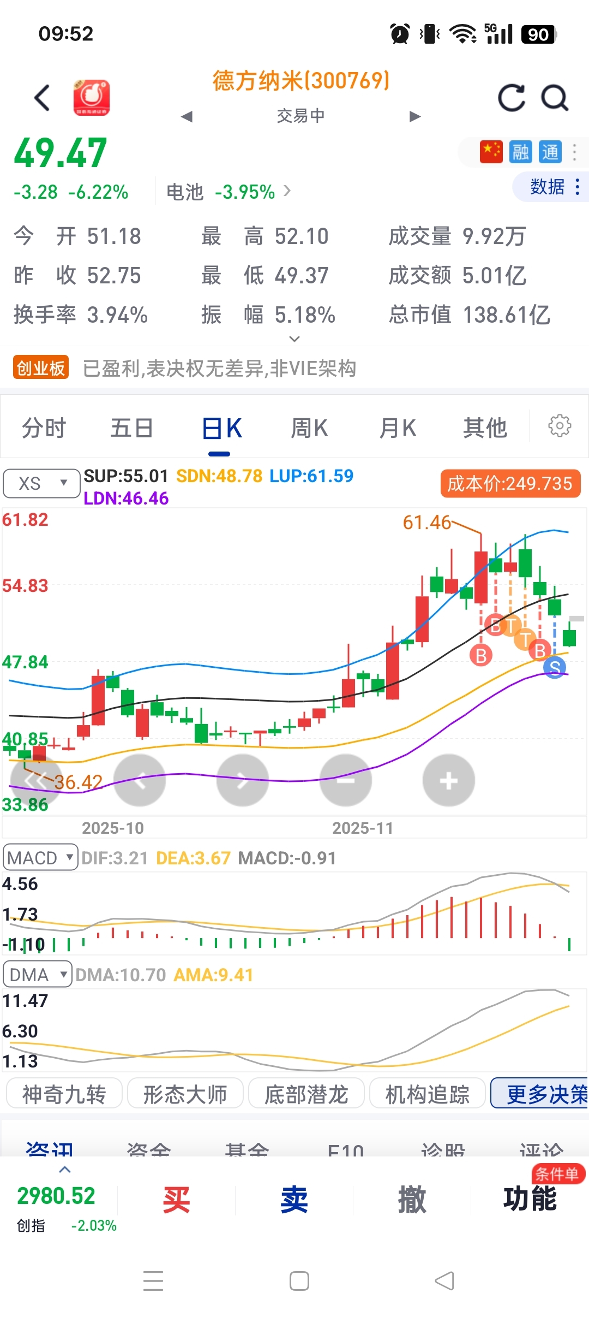Screen dimensions: 589x1317
Task: Tap the lowest red B buy marker
Action: (481, 655)
